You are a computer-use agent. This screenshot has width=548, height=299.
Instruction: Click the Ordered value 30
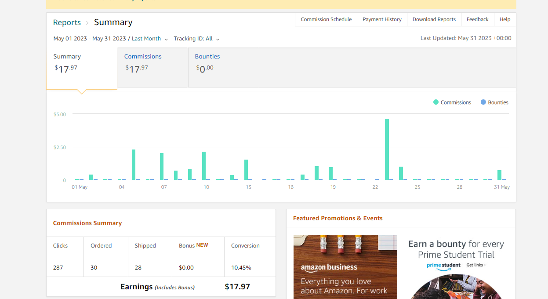pos(94,267)
